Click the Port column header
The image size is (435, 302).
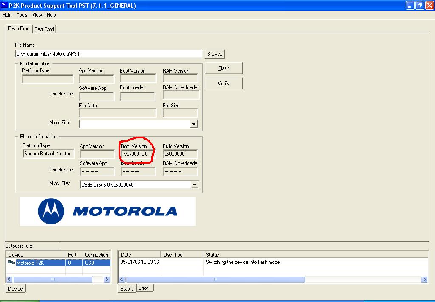click(74, 255)
